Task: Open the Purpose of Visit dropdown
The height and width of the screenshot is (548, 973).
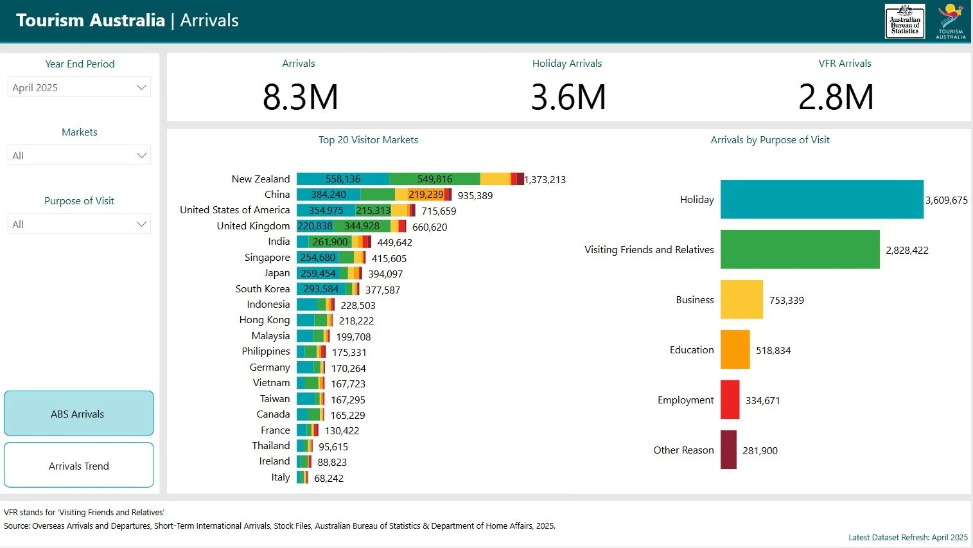Action: pyautogui.click(x=79, y=224)
